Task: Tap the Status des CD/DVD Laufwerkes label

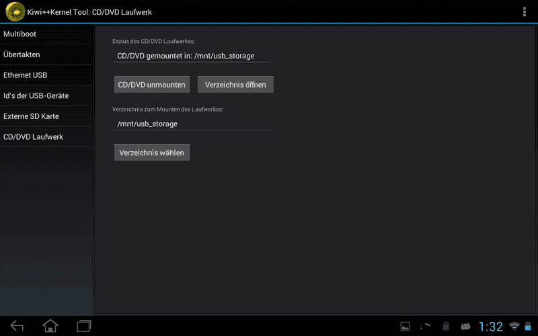Action: coord(153,41)
